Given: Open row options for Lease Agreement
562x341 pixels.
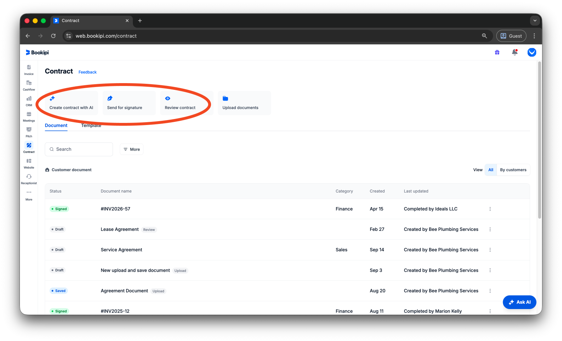Looking at the screenshot, I should coord(490,229).
